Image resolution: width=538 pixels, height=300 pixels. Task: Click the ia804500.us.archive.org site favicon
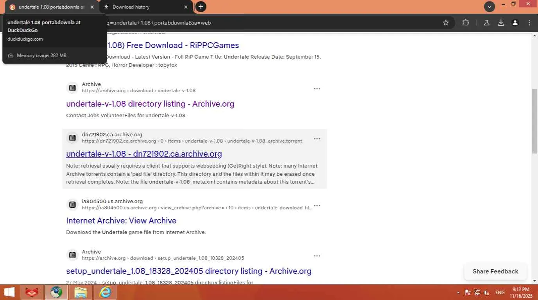pos(72,205)
